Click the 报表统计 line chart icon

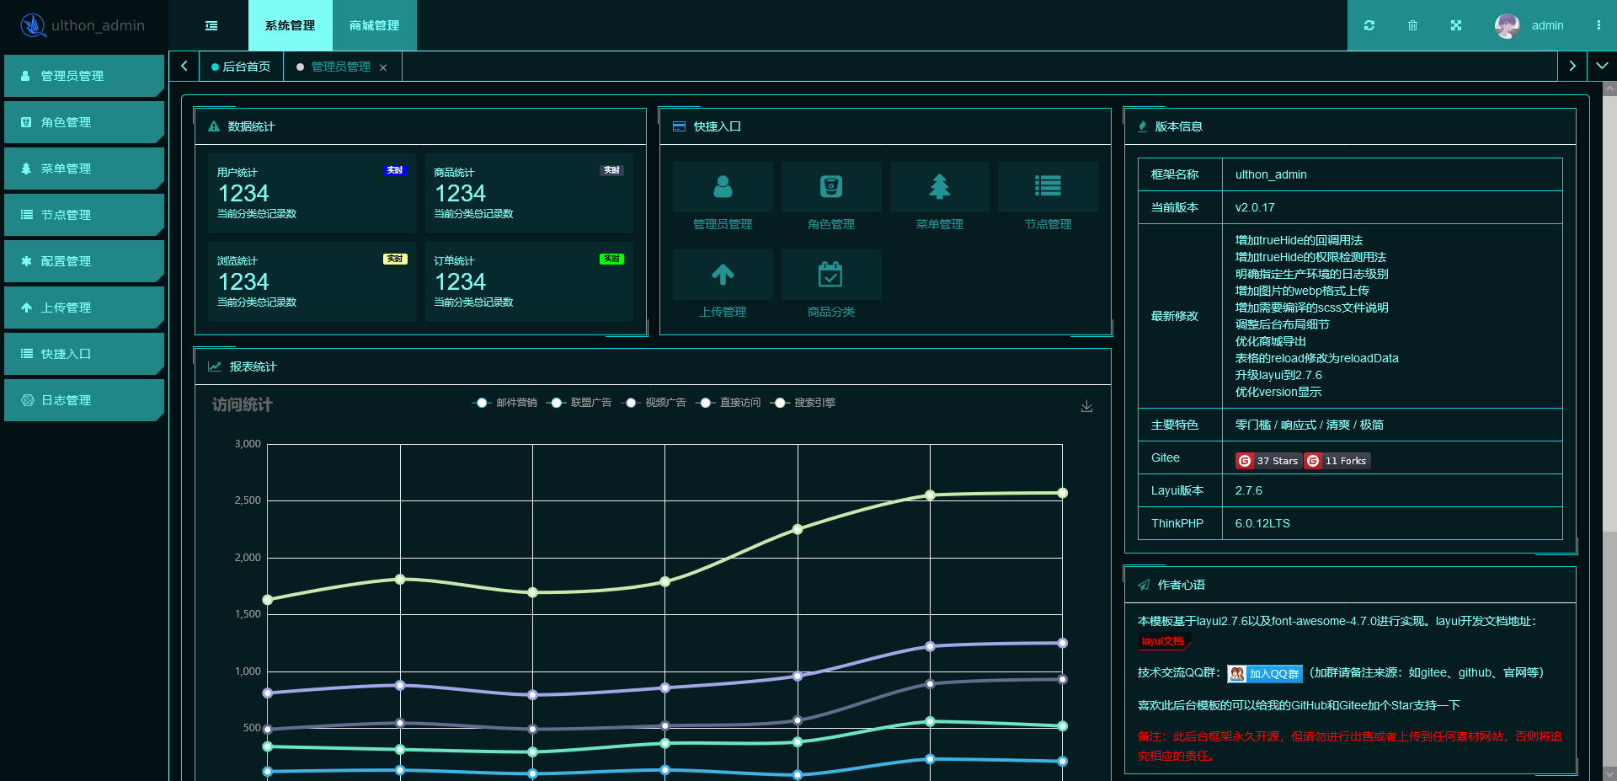215,366
